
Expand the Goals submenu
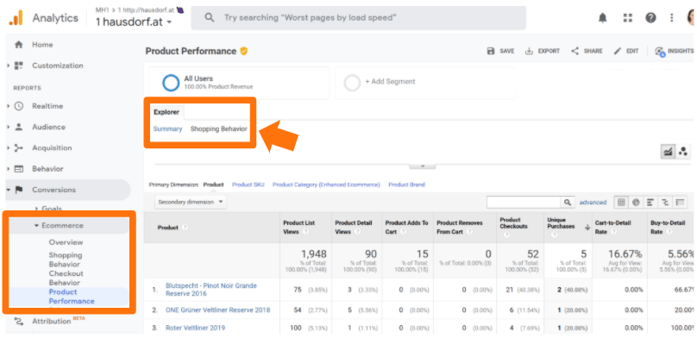36,208
